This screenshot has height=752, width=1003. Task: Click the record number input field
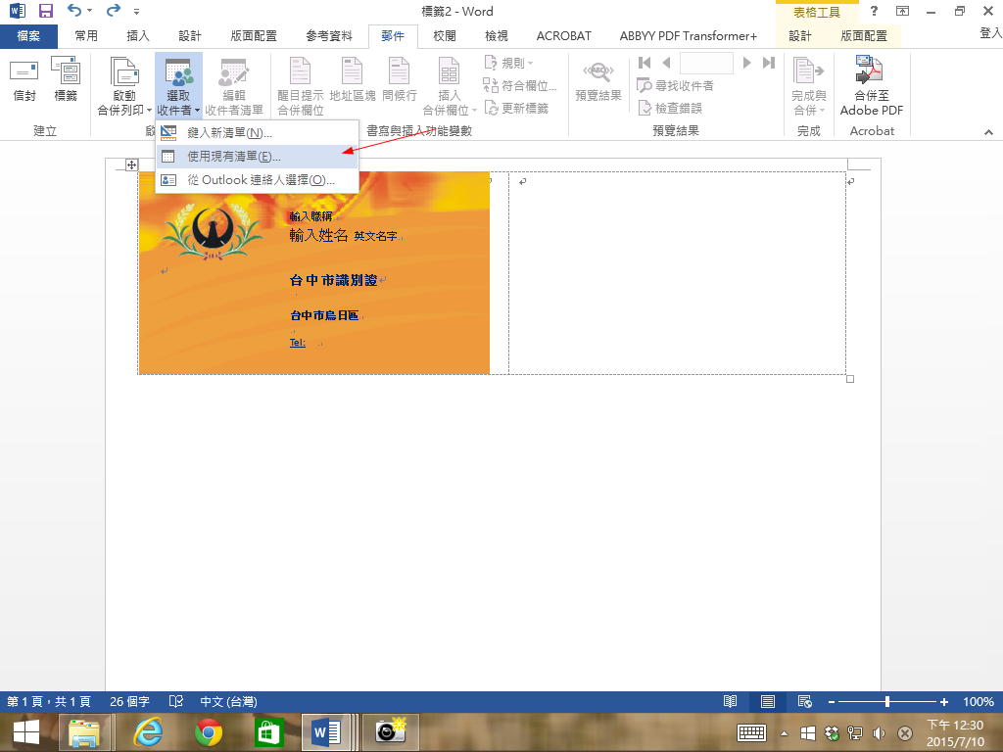click(x=706, y=64)
